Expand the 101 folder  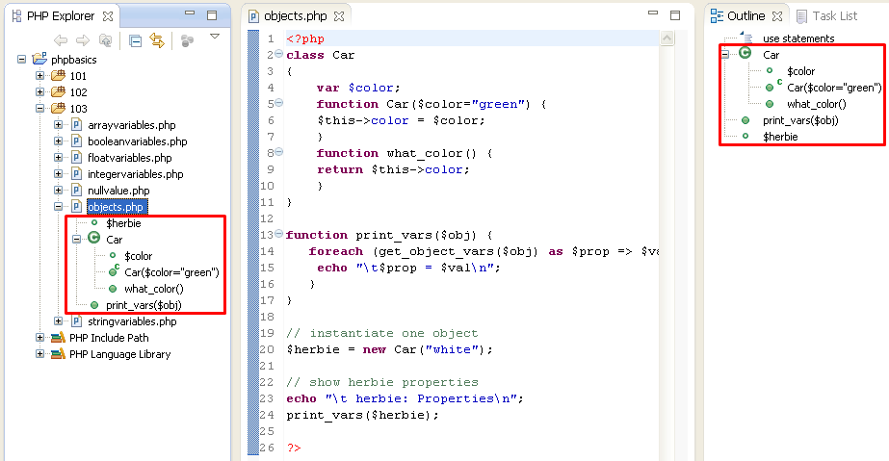[39, 75]
